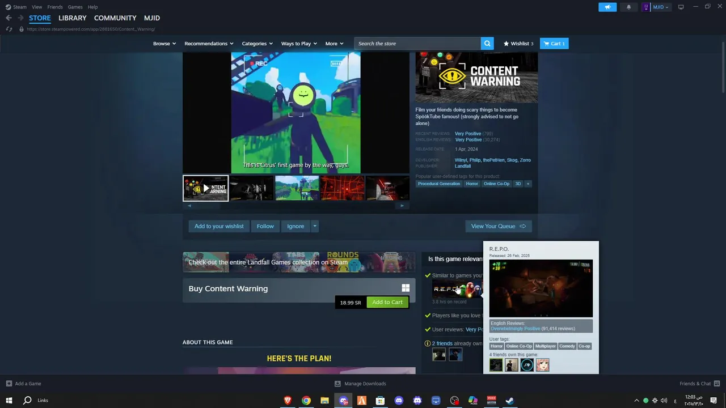Click the Ignore button
The height and width of the screenshot is (408, 726).
coord(296,226)
